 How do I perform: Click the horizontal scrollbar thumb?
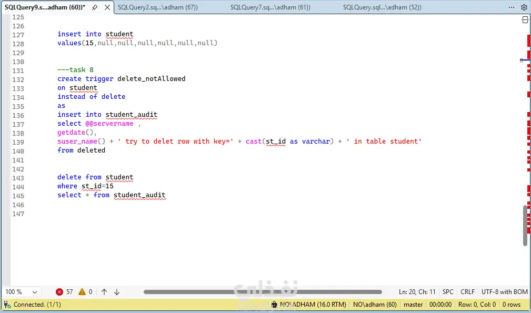(263, 291)
